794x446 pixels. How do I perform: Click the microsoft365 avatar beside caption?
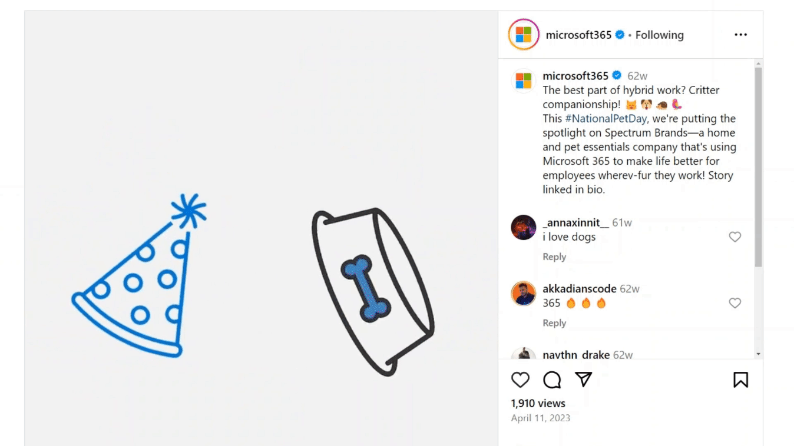click(x=523, y=81)
